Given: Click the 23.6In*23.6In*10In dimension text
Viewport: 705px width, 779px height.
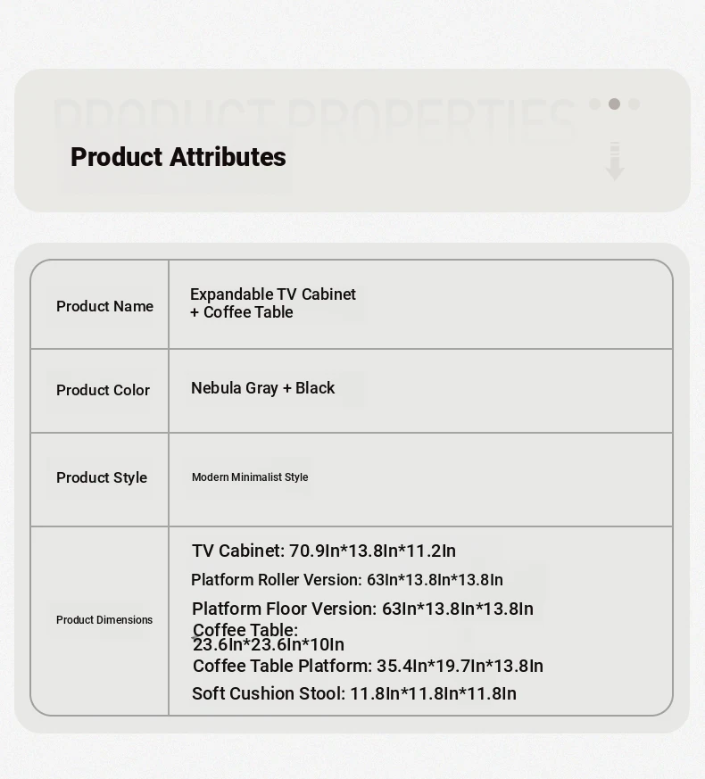Looking at the screenshot, I should point(269,645).
